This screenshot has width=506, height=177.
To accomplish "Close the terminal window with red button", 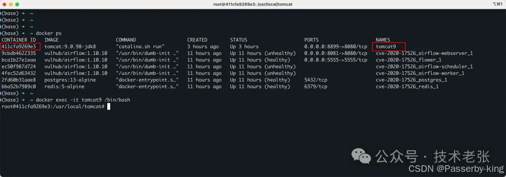I will pos(5,5).
